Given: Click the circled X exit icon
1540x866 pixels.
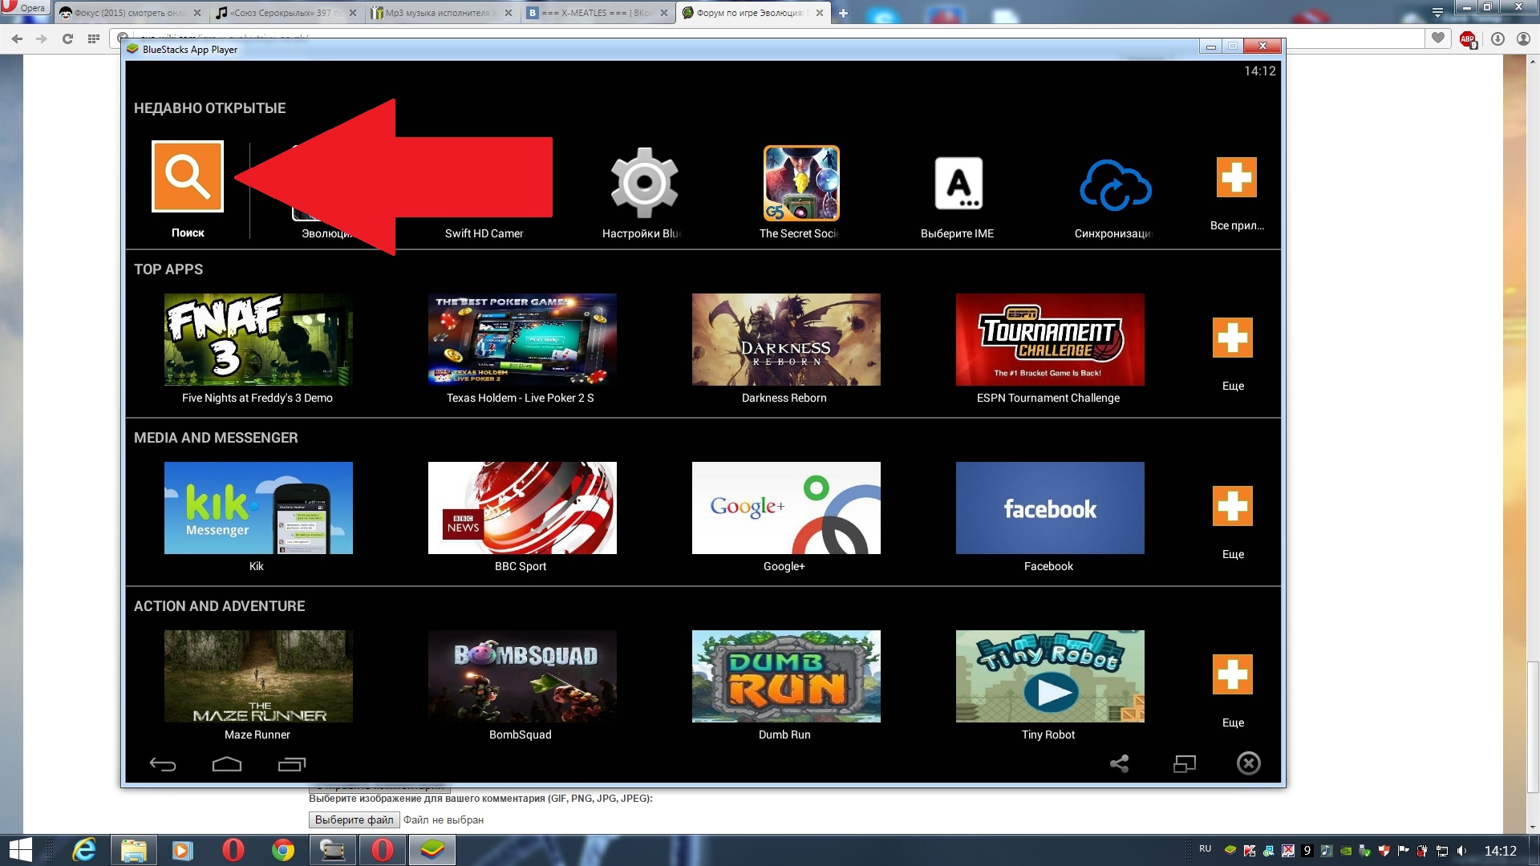Looking at the screenshot, I should [x=1248, y=763].
